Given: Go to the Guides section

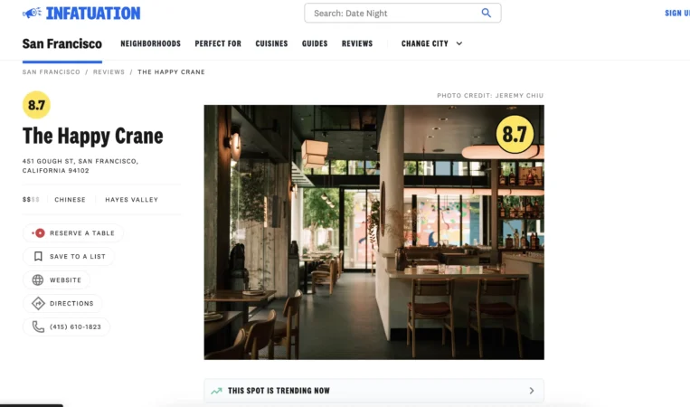Looking at the screenshot, I should click(315, 43).
